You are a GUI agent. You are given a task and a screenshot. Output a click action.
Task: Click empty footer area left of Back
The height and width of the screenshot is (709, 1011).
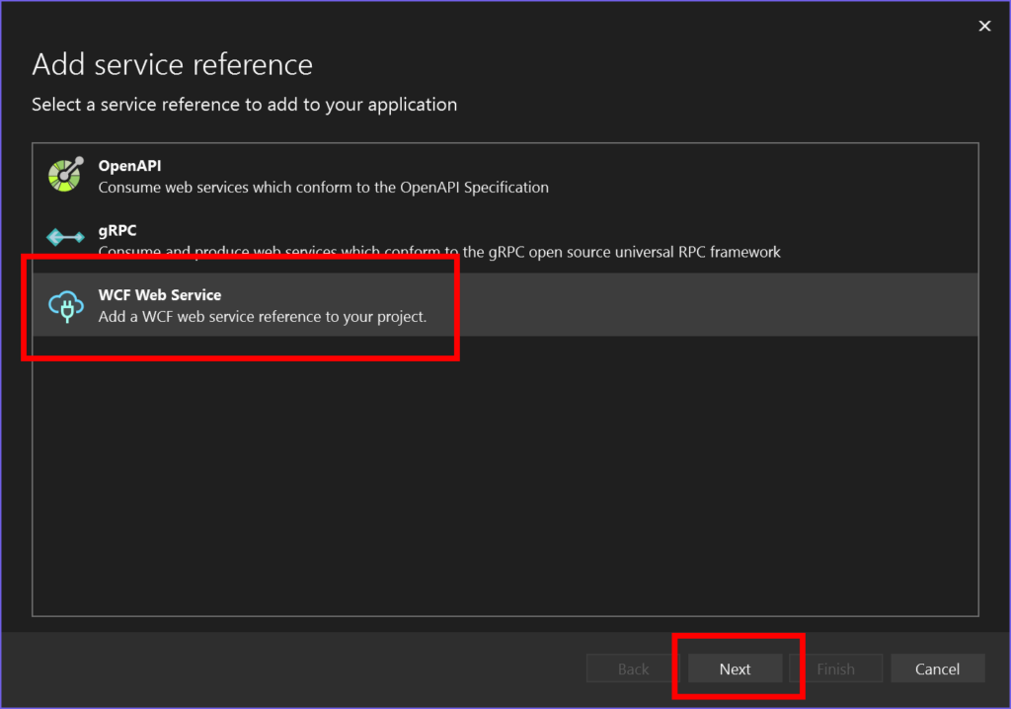[296, 669]
